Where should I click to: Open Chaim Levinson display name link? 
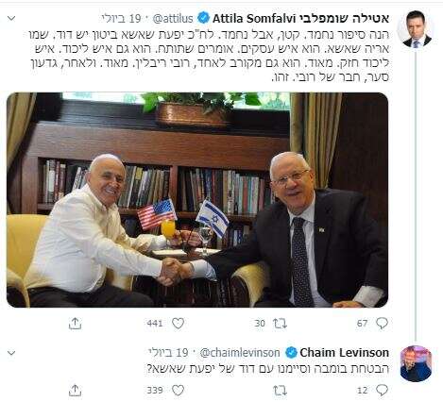[344, 353]
